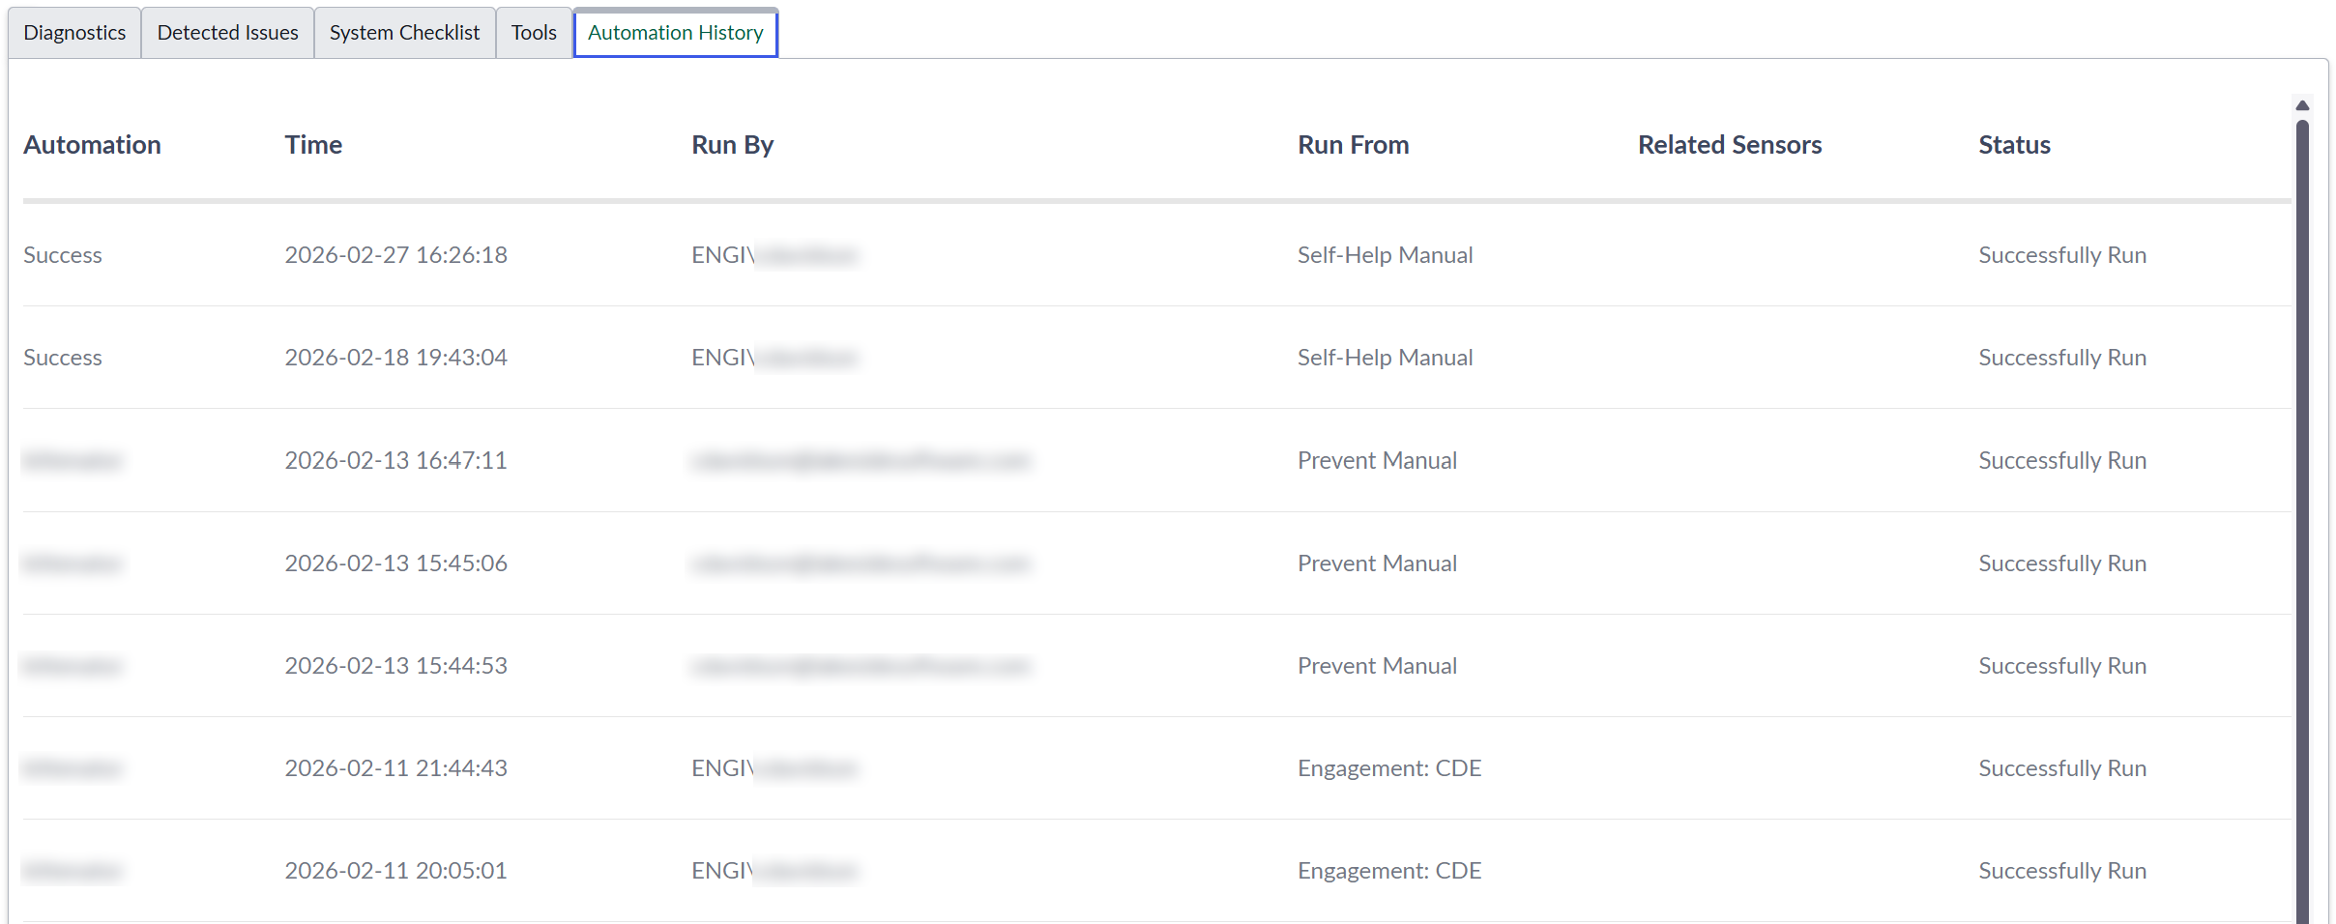This screenshot has width=2336, height=924.
Task: Click the Run From column header
Action: pos(1353,145)
